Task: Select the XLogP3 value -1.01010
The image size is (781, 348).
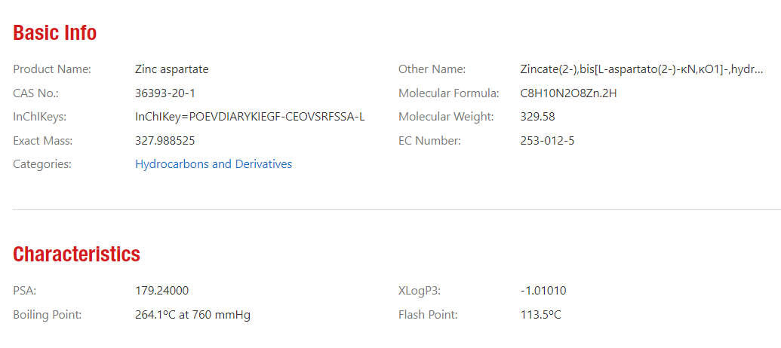Action: [x=543, y=291]
